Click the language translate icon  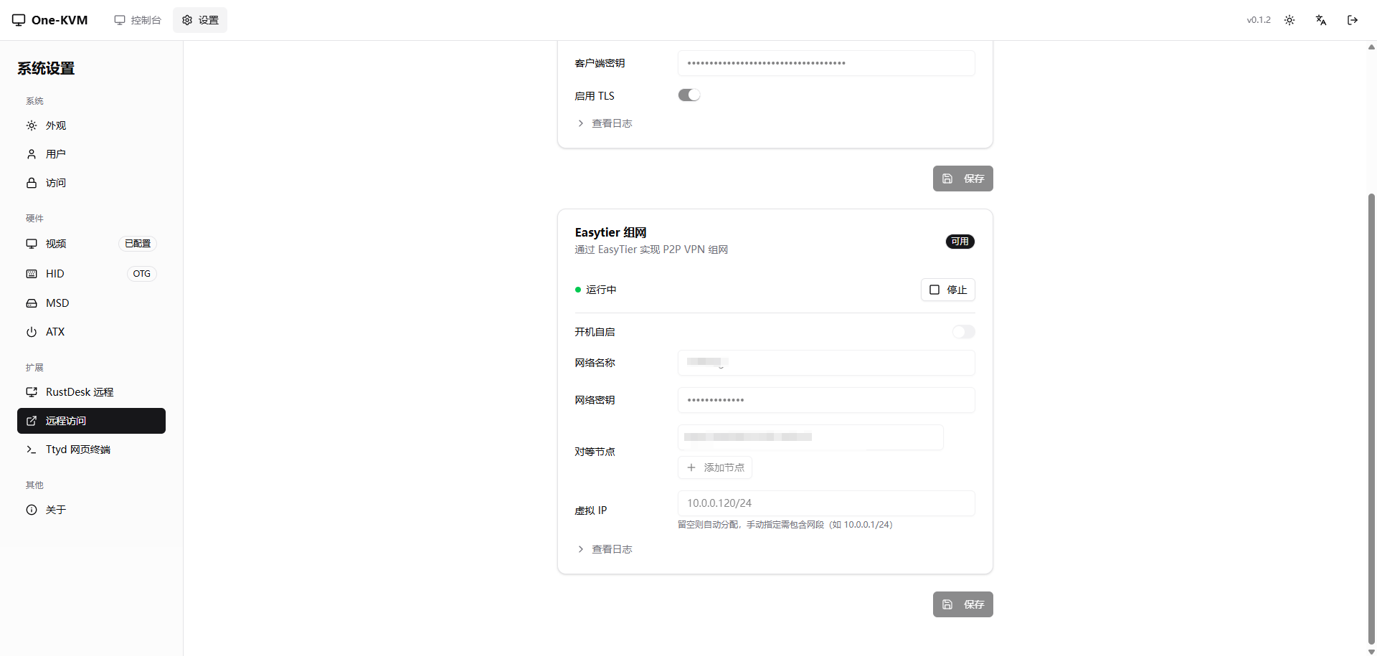click(1321, 20)
